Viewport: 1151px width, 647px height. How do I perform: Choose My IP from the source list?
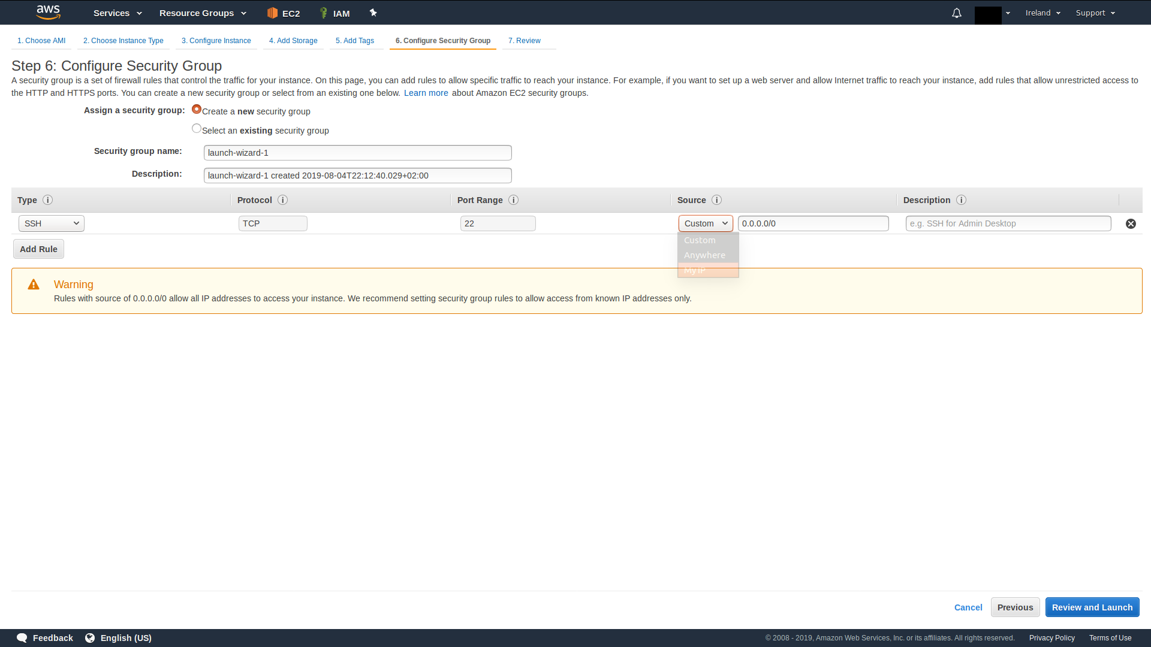click(x=708, y=270)
